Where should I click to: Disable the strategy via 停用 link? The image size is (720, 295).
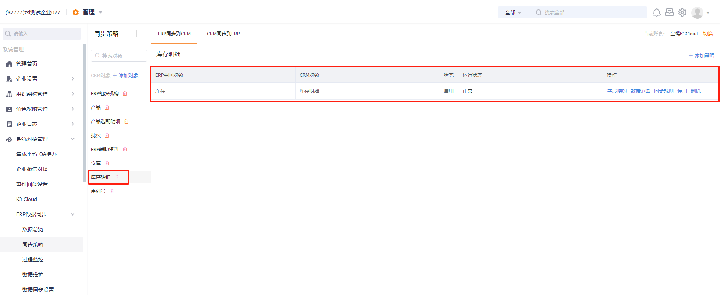[x=682, y=91]
